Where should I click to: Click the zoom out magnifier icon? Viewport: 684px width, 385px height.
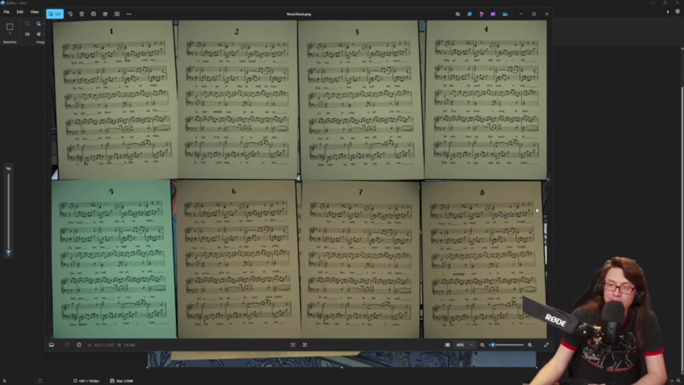pos(482,345)
